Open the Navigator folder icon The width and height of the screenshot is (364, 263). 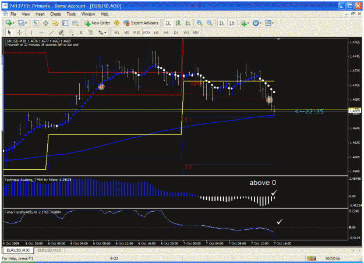click(x=55, y=23)
